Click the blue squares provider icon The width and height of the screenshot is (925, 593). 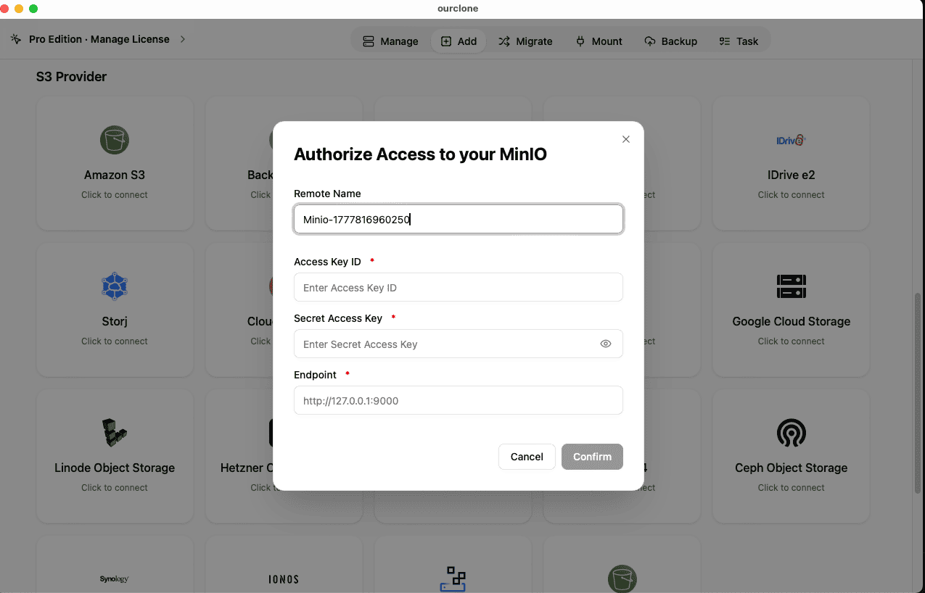coord(453,579)
